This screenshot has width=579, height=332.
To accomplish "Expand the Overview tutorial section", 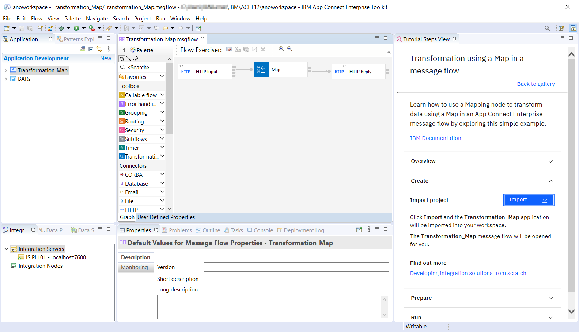I will [550, 161].
